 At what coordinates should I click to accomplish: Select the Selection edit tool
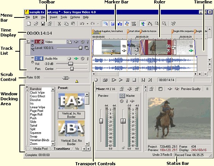(x=157, y=24)
